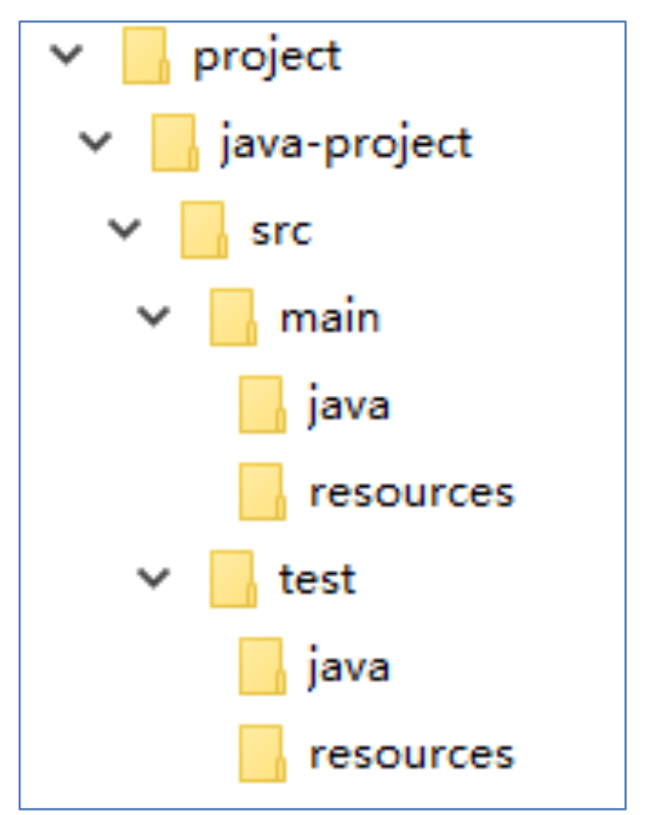Select the project label text
The image size is (660, 815).
pyautogui.click(x=267, y=57)
